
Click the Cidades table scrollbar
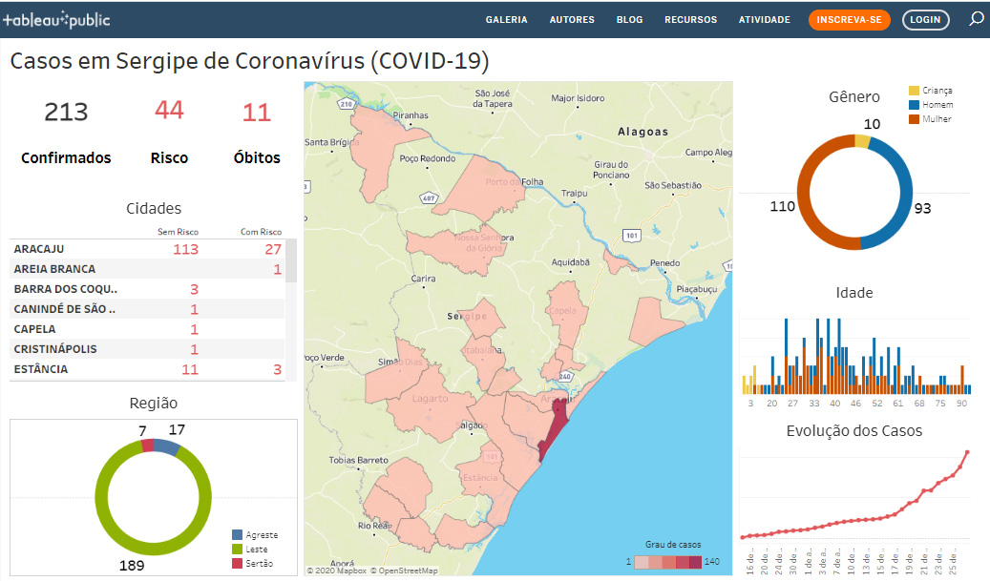tap(291, 261)
